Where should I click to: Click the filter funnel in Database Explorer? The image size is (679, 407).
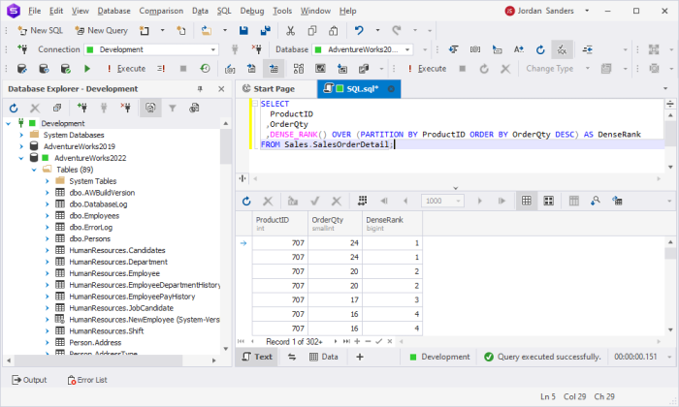click(x=173, y=108)
